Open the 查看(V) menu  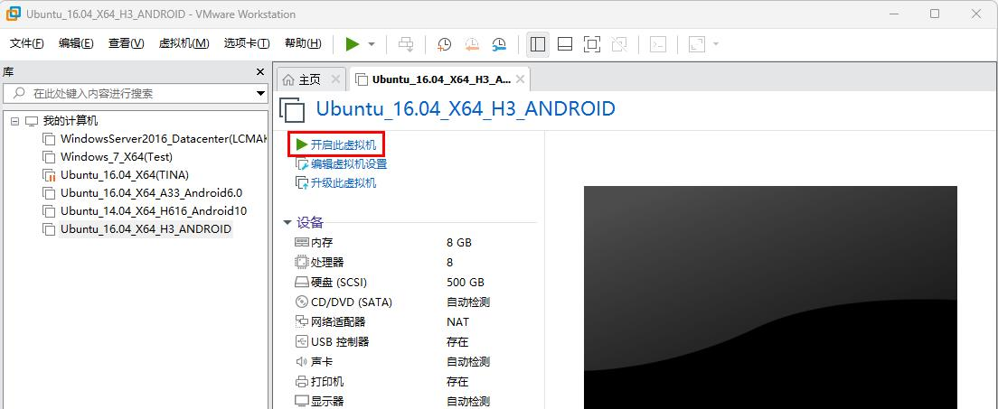point(126,43)
